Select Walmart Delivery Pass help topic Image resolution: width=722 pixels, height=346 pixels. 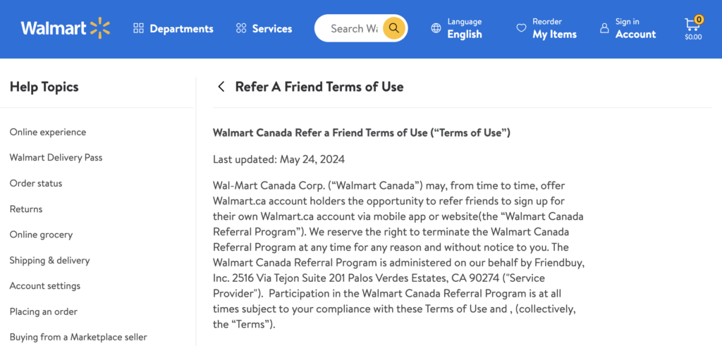(x=56, y=158)
